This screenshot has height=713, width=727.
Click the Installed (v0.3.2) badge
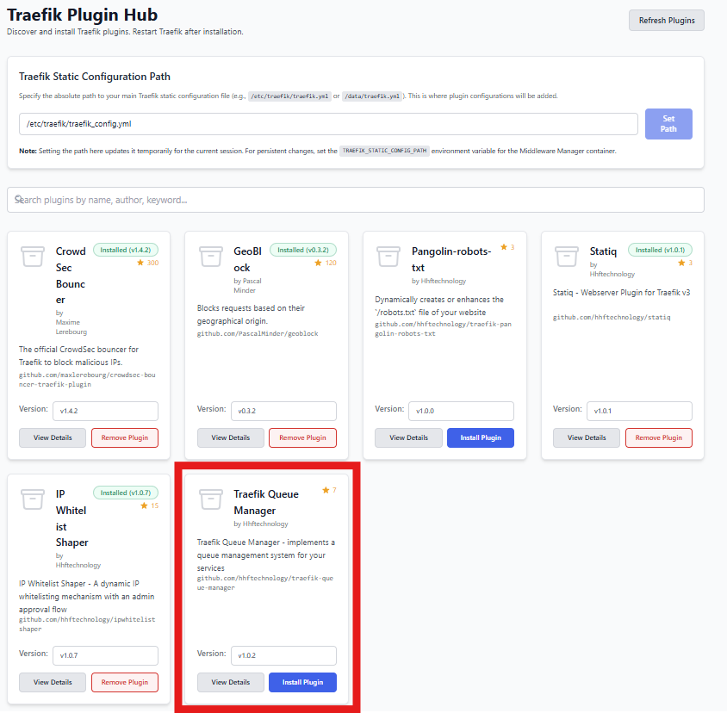(x=303, y=250)
